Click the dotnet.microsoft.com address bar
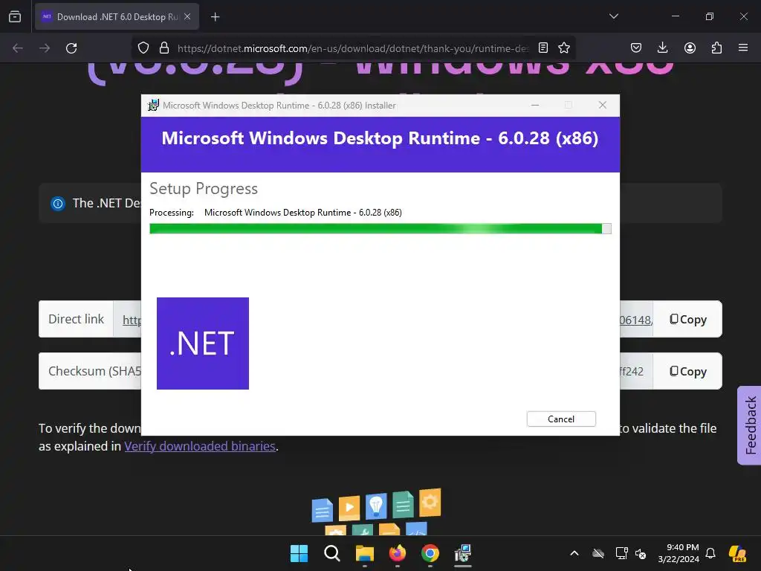The width and height of the screenshot is (761, 571). (x=353, y=48)
